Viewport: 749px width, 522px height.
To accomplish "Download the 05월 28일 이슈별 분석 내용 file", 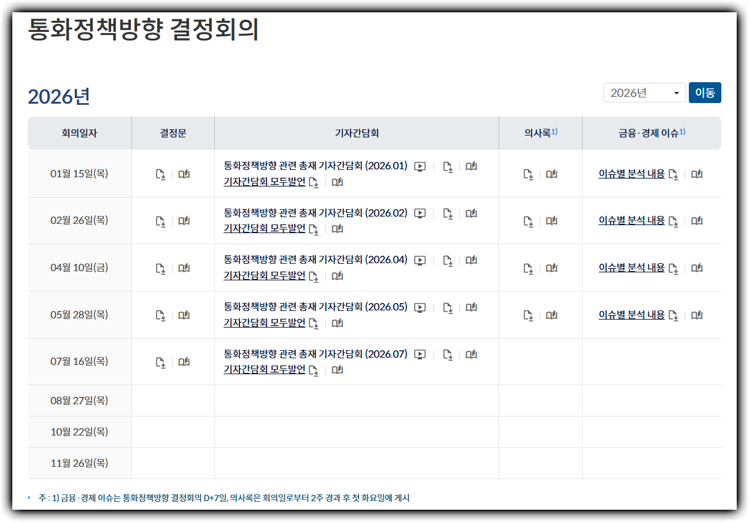I will [673, 315].
